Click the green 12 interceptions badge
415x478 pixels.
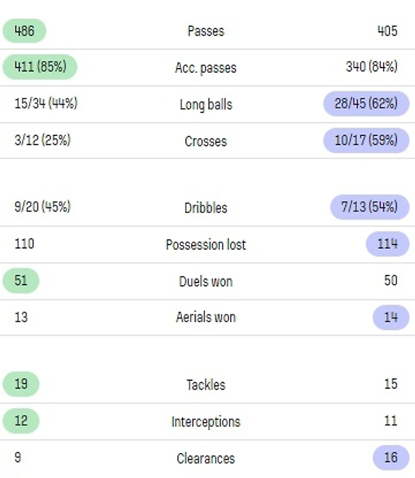(x=21, y=421)
